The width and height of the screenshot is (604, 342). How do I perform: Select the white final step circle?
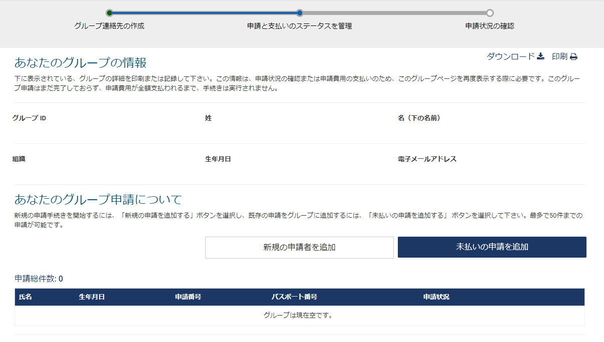pos(490,13)
